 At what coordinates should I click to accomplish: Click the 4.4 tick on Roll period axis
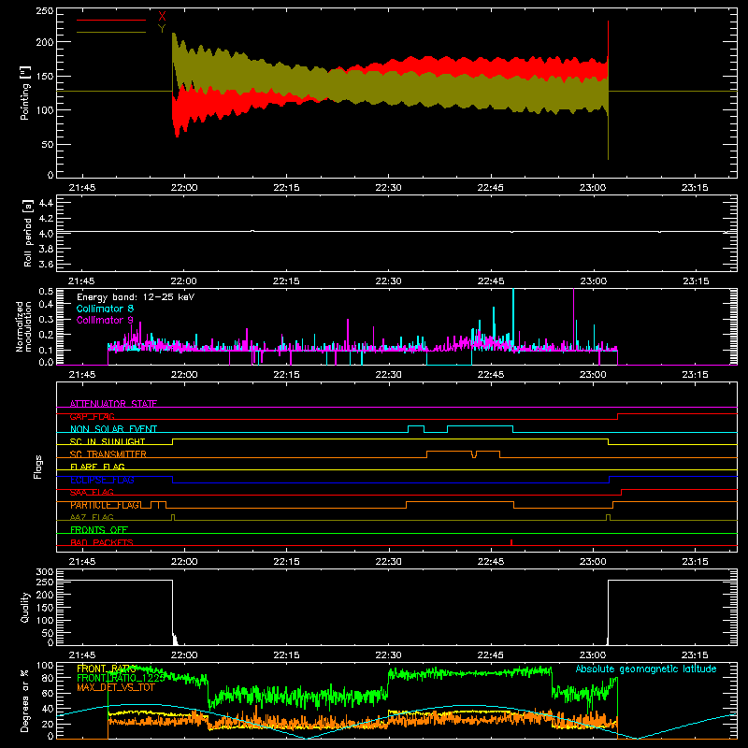(46, 203)
